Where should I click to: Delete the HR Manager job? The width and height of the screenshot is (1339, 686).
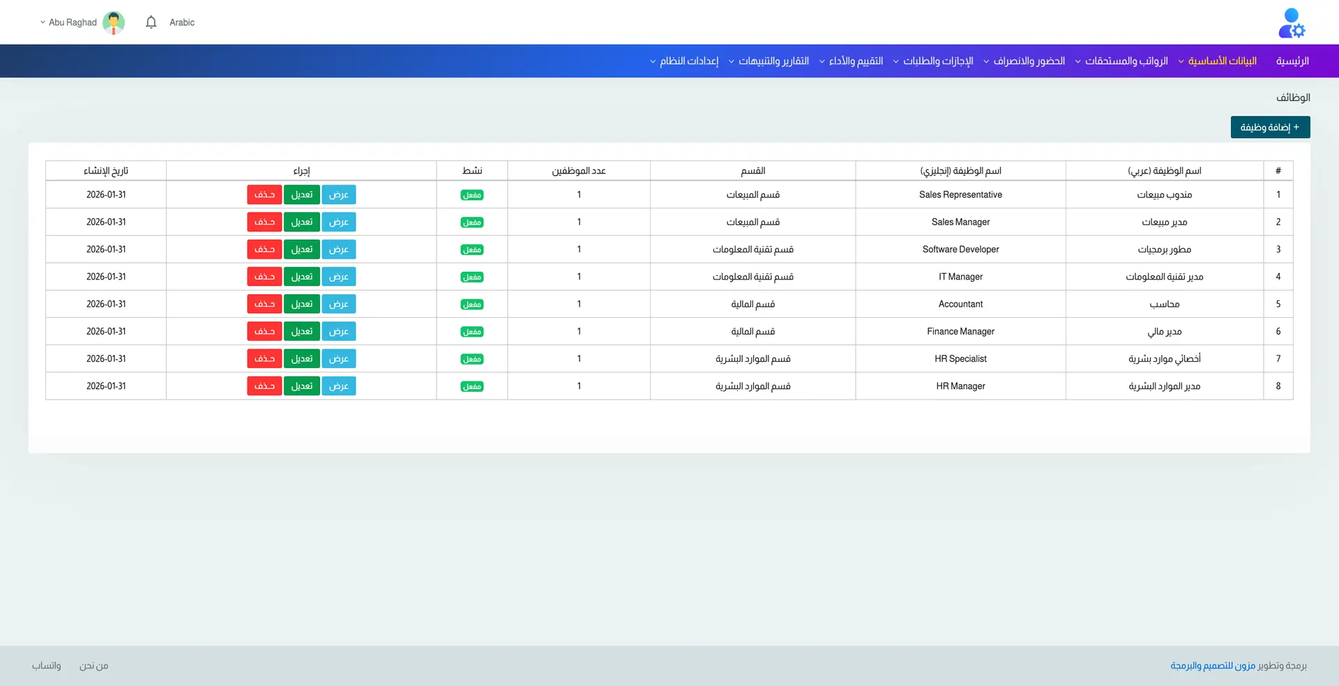(x=264, y=386)
